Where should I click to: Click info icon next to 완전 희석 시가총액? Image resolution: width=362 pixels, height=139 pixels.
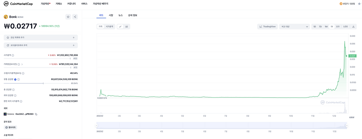[21, 101]
